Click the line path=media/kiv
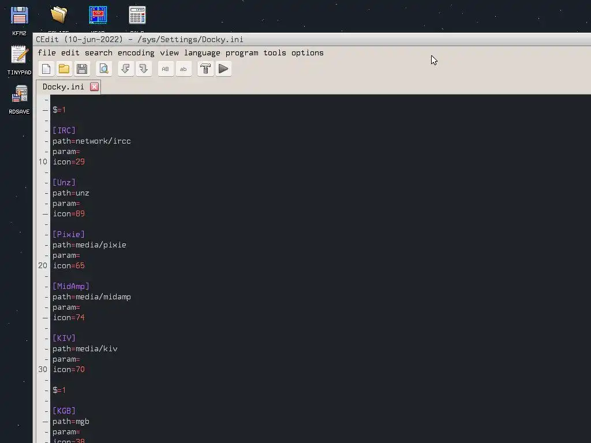This screenshot has height=443, width=591. (85, 349)
